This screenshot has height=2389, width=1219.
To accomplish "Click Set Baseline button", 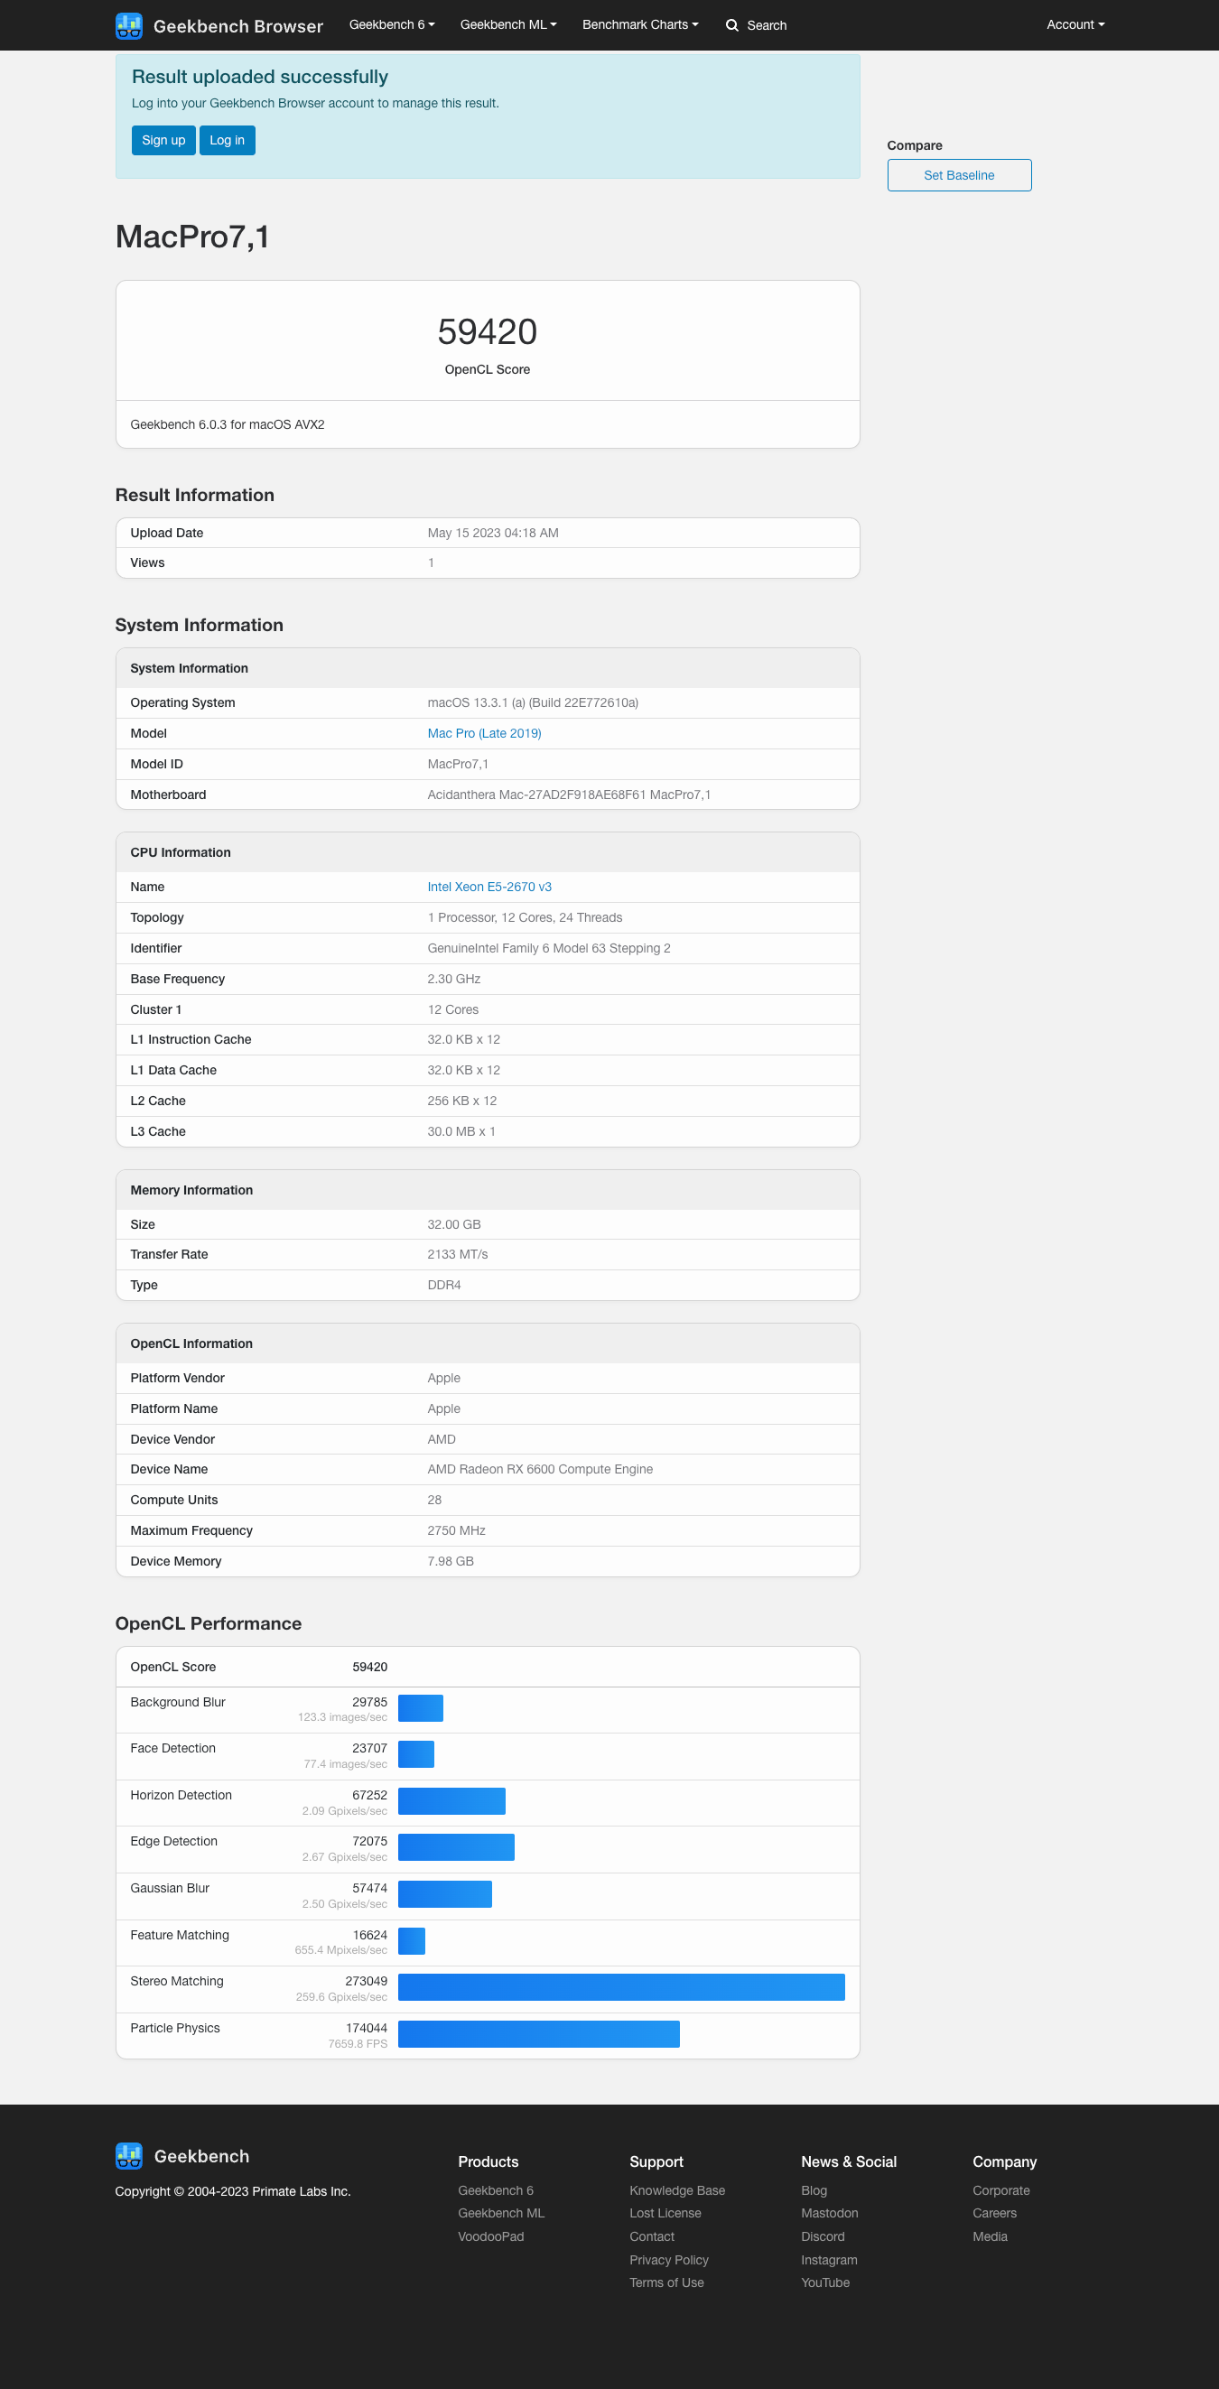I will tap(958, 175).
